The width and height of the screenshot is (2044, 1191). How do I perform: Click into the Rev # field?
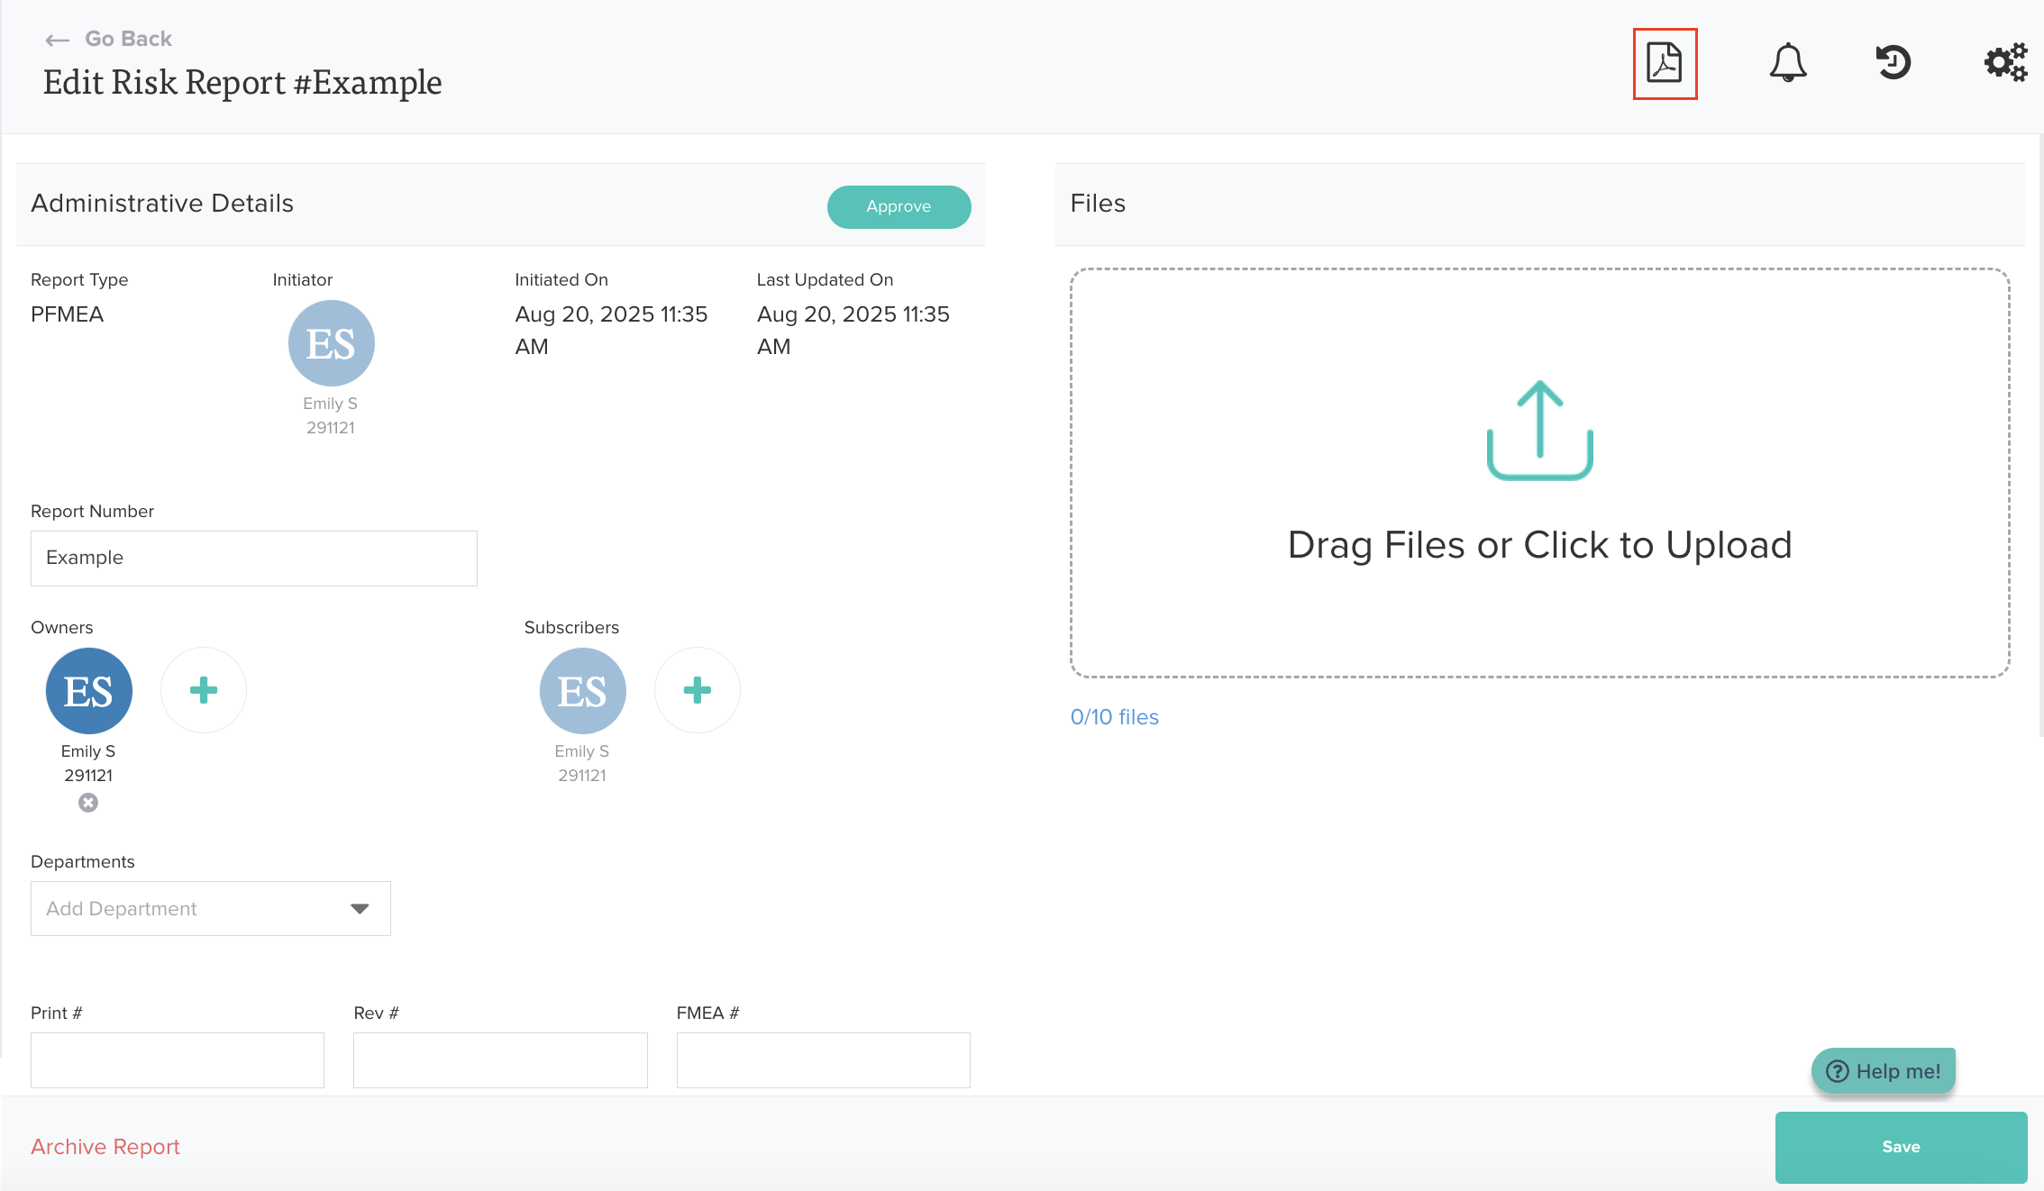pyautogui.click(x=500, y=1059)
